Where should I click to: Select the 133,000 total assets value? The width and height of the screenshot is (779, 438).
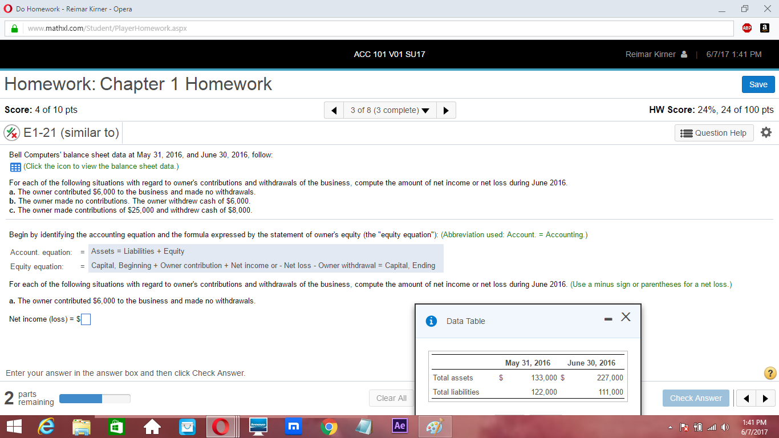[x=543, y=378]
